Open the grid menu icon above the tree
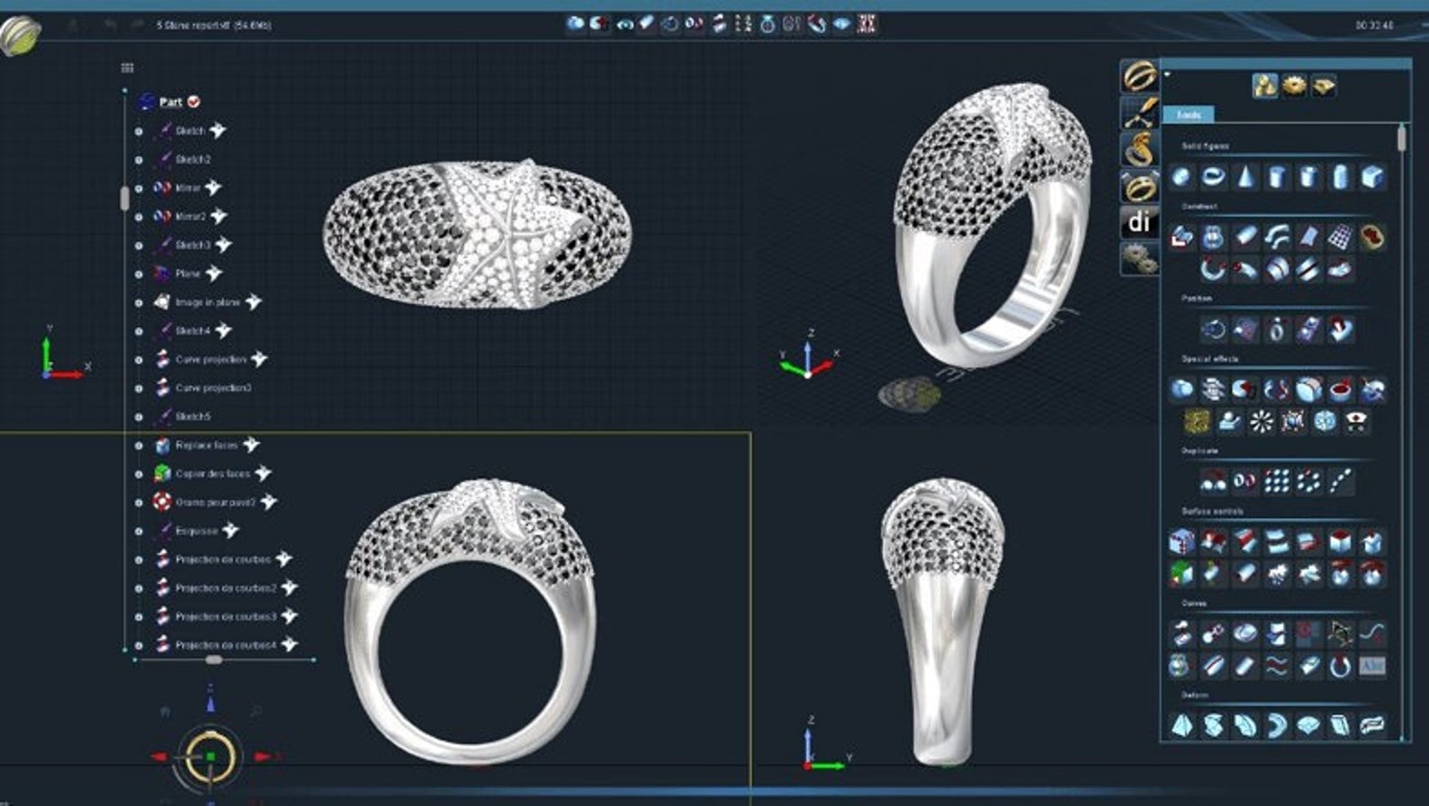The height and width of the screenshot is (806, 1429). (128, 67)
